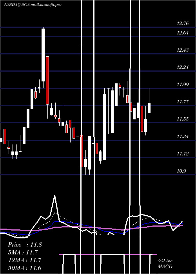This screenshot has width=196, height=274.
Task: Click the 11.55 price axis label
Action: click(x=183, y=119)
